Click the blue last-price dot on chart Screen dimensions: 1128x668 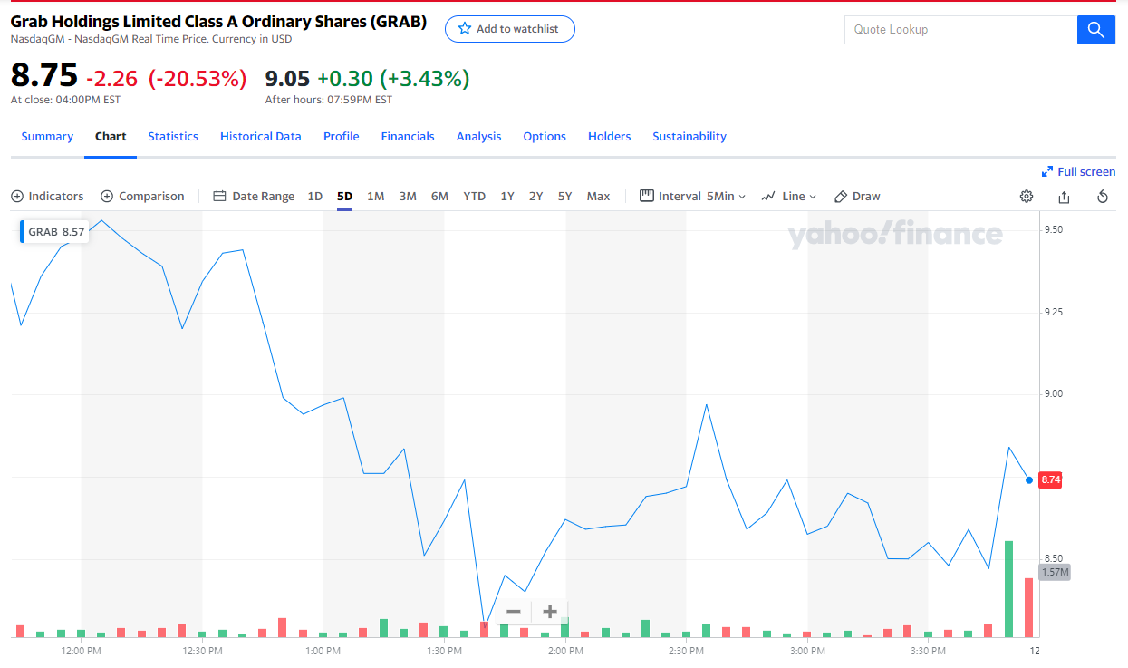1028,479
